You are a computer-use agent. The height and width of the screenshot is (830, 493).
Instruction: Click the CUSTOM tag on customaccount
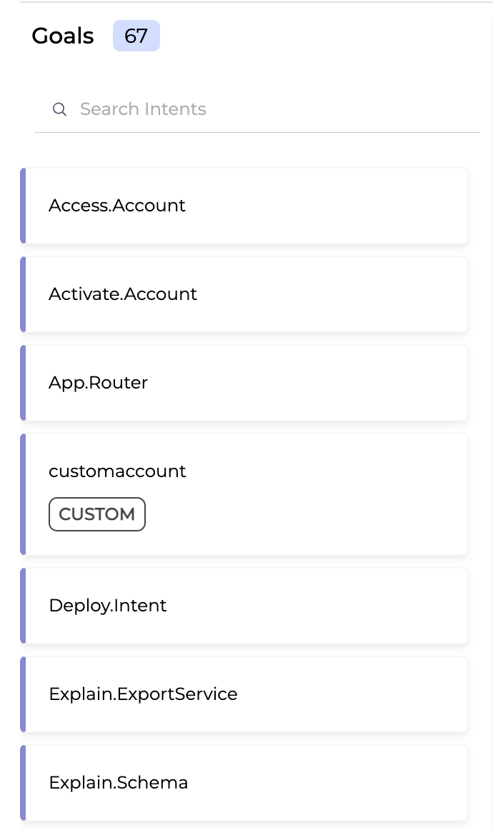coord(96,514)
